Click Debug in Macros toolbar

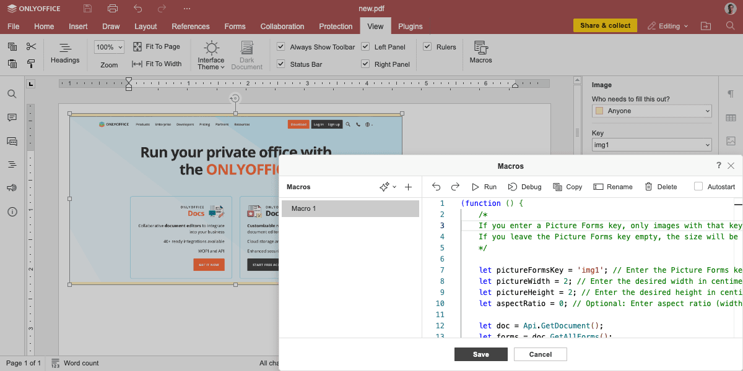pos(524,187)
